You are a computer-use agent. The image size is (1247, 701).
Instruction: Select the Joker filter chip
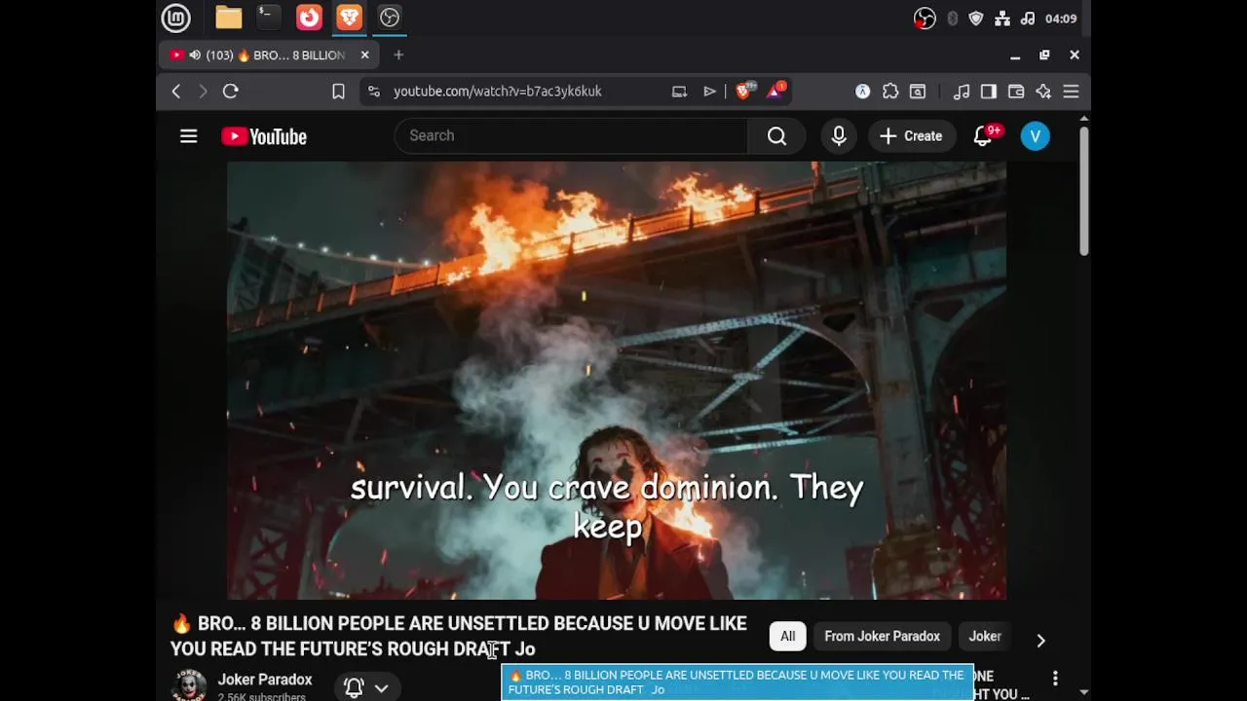coord(985,637)
